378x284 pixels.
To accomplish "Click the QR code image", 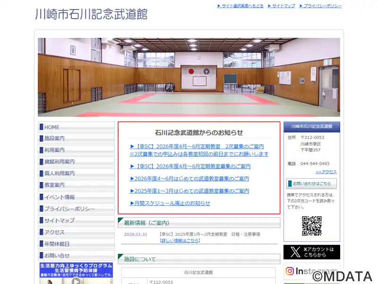I will click(311, 226).
